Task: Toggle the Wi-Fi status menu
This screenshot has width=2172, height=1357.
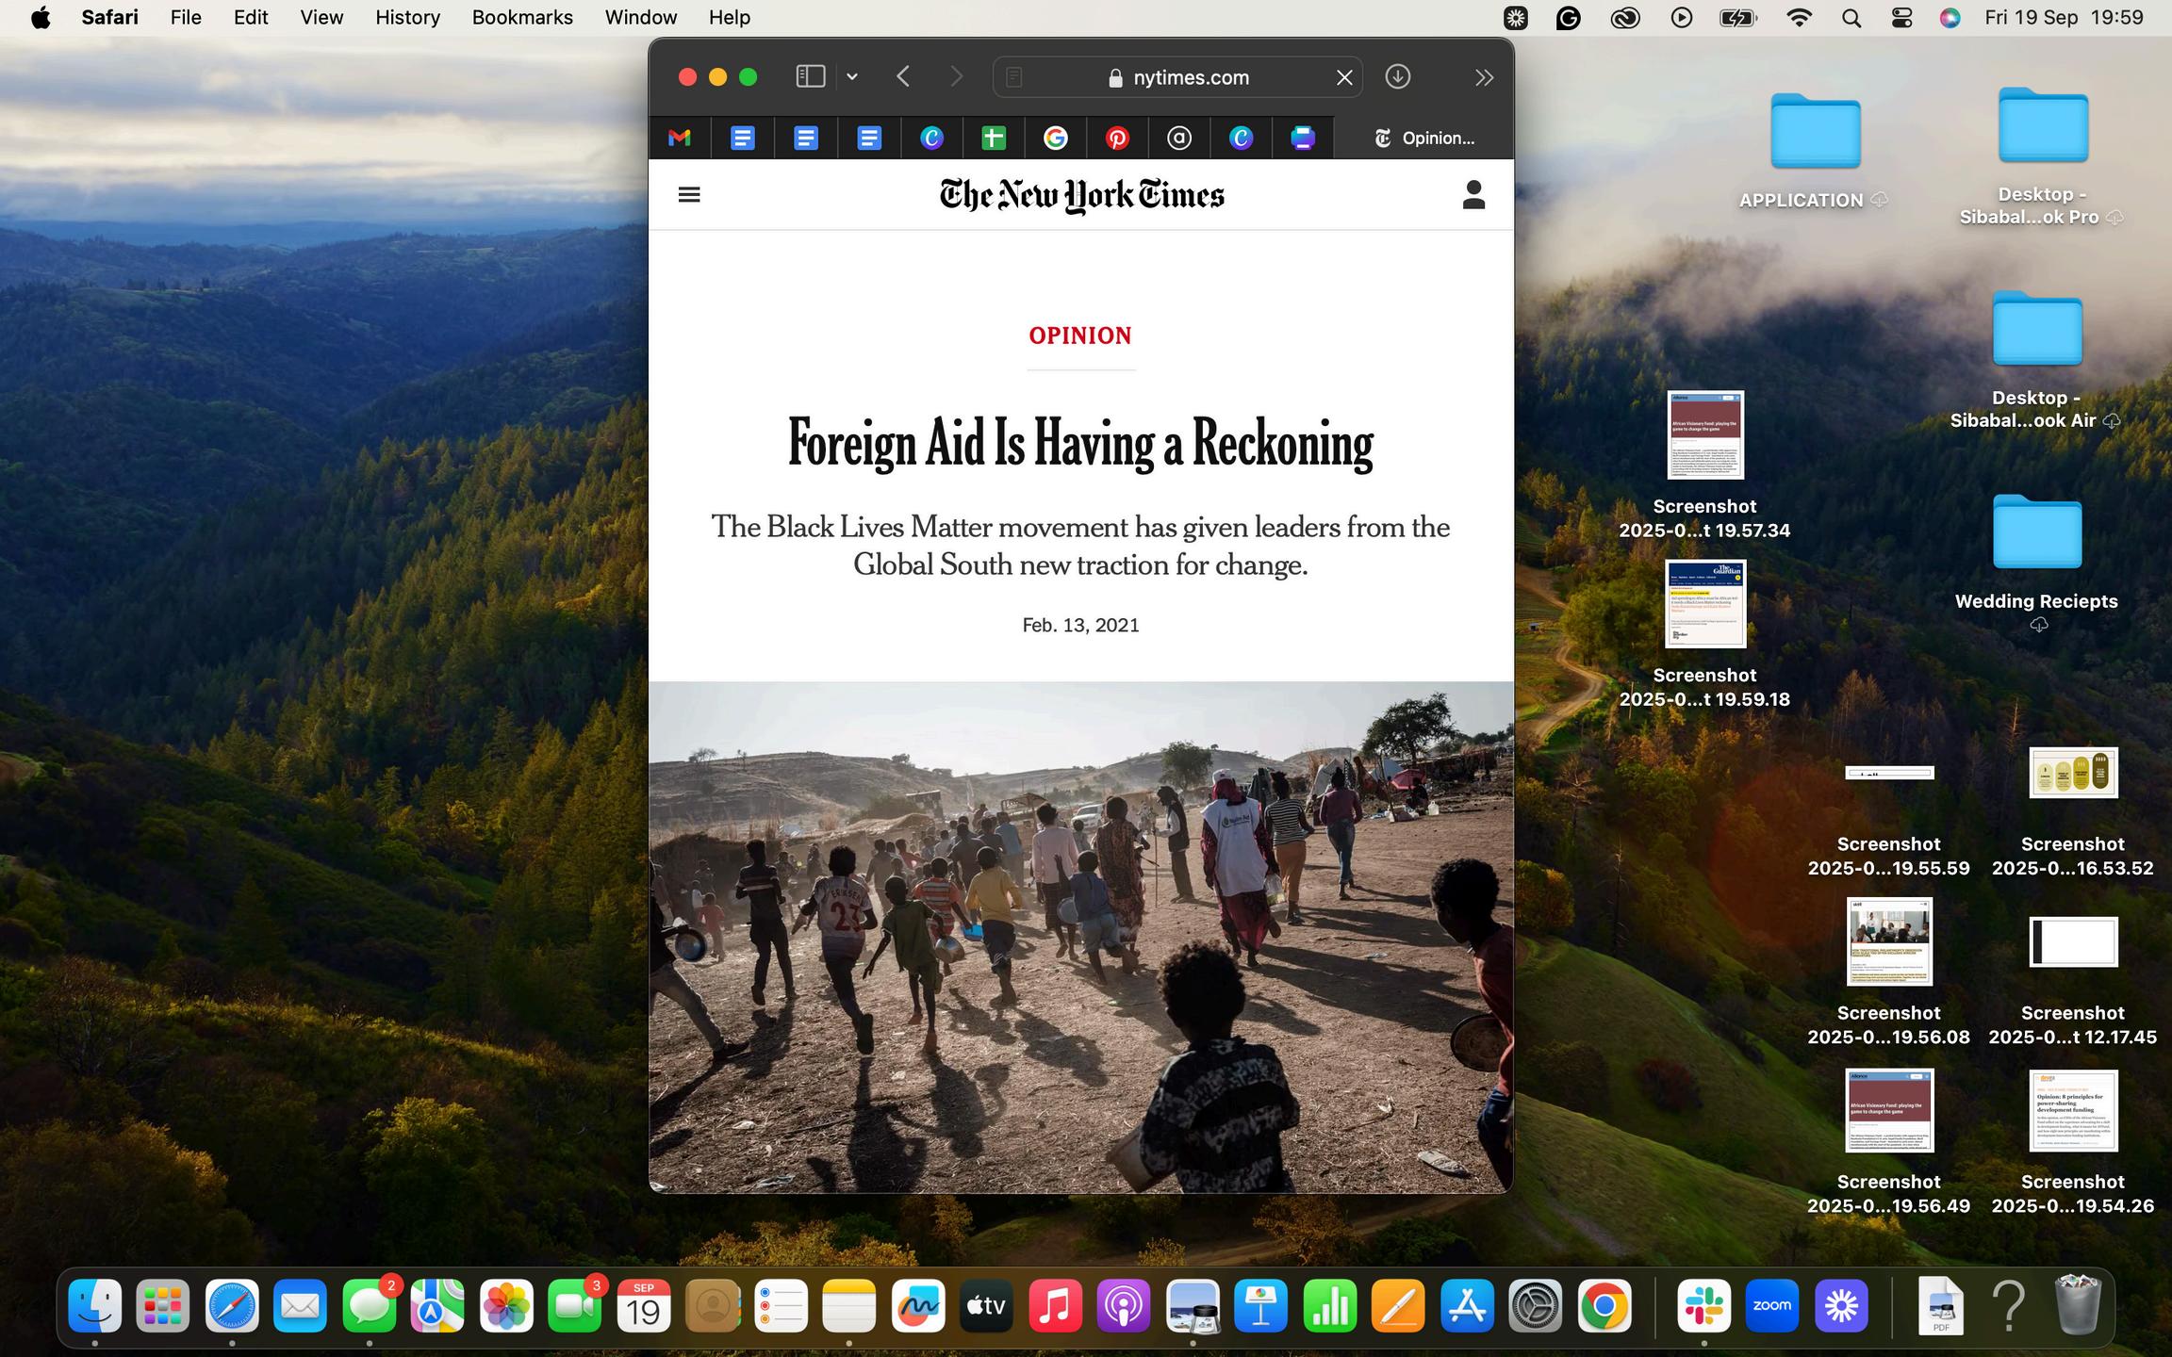Action: [1799, 18]
